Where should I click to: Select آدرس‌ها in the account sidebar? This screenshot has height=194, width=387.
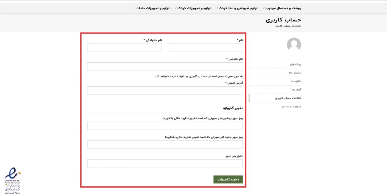pyautogui.click(x=296, y=90)
